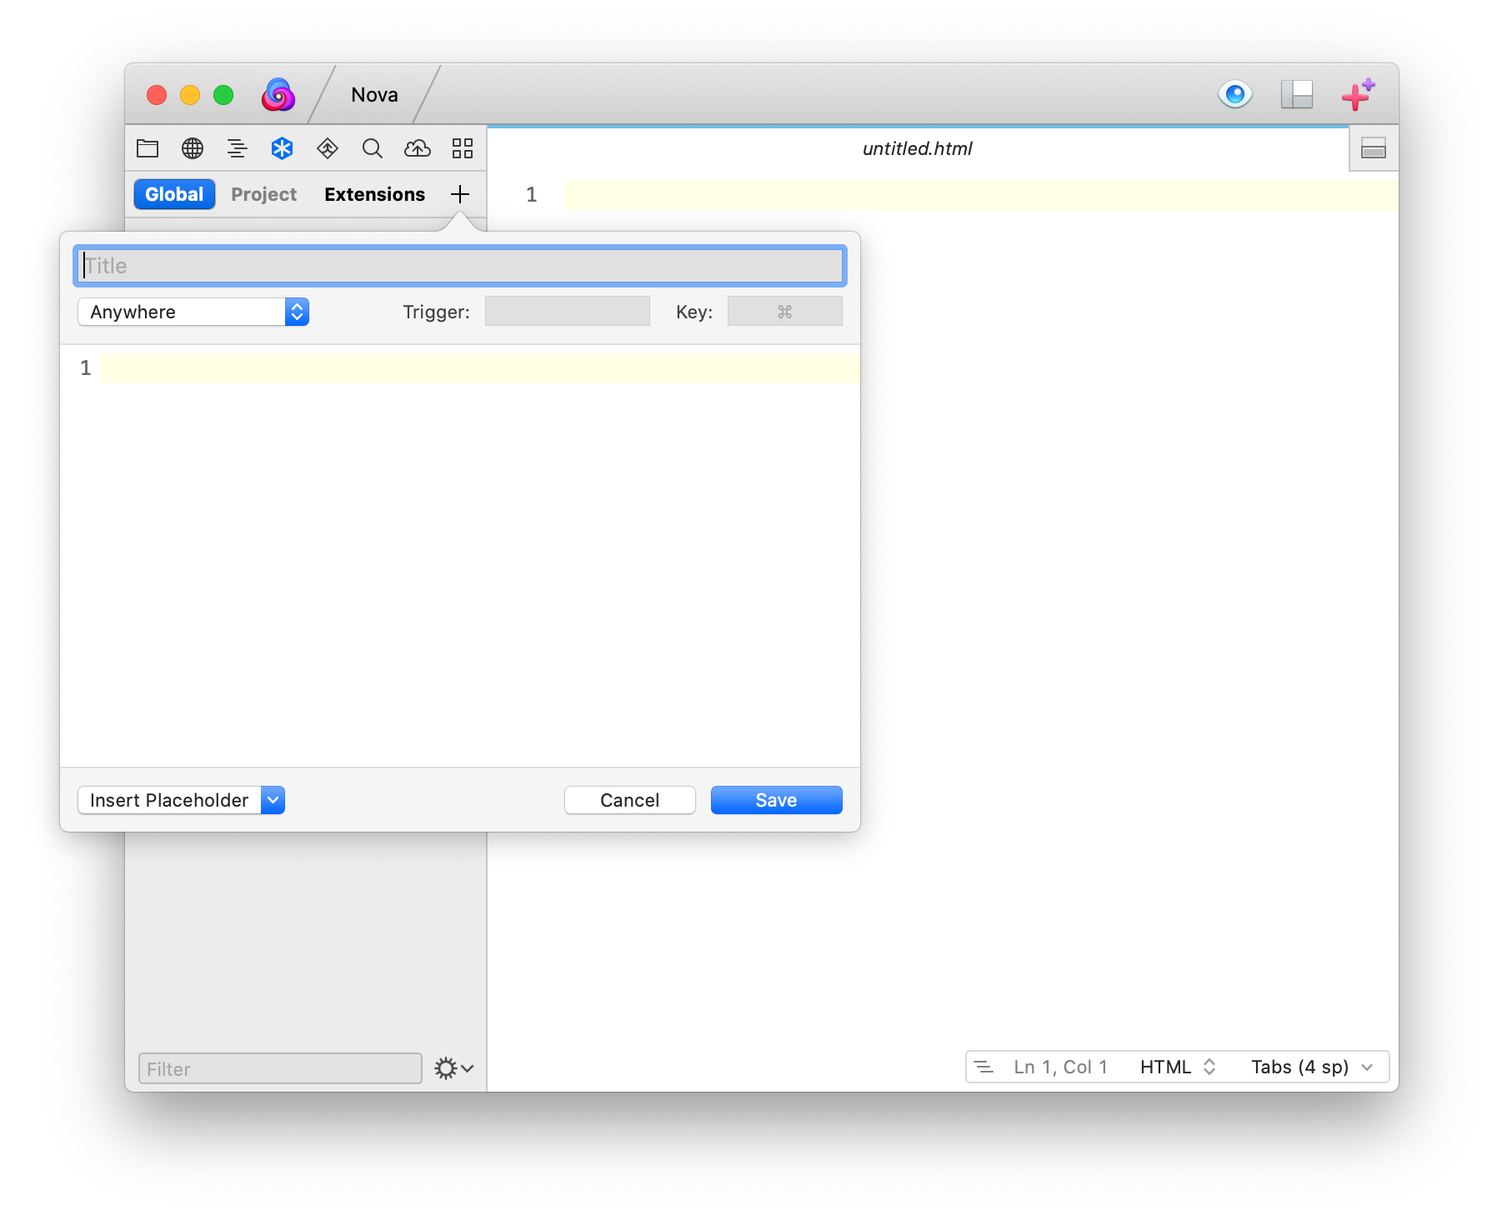Click line 1 of untitled.html editor
The width and height of the screenshot is (1492, 1215).
pos(981,194)
